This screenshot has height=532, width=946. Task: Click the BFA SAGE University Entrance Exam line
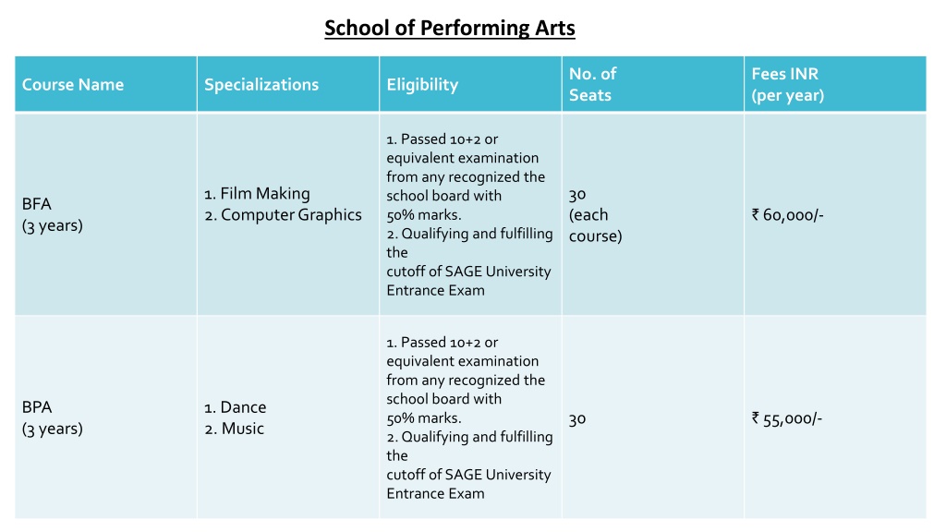click(x=468, y=281)
